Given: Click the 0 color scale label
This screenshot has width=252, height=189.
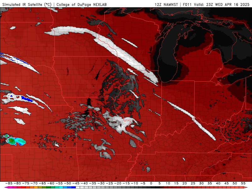Looking at the screenshot, I should tap(151, 183).
